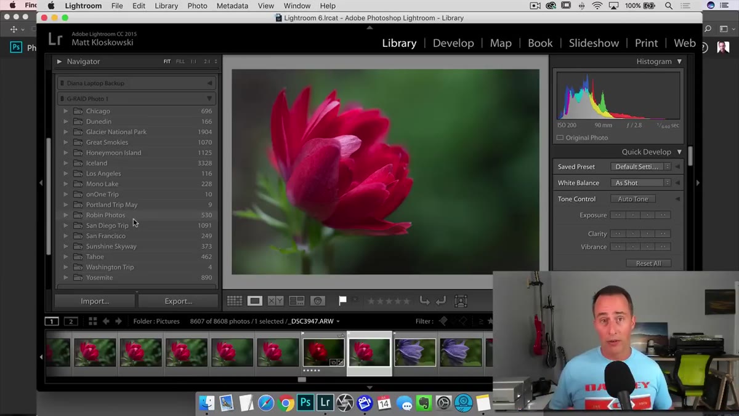Switch to the Develop module
739x416 pixels.
[x=453, y=43]
